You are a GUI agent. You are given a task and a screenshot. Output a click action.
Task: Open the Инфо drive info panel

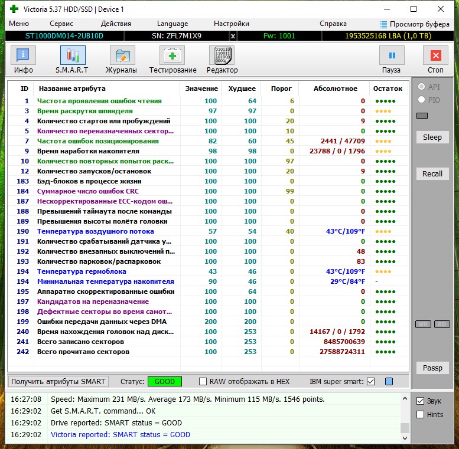(23, 55)
